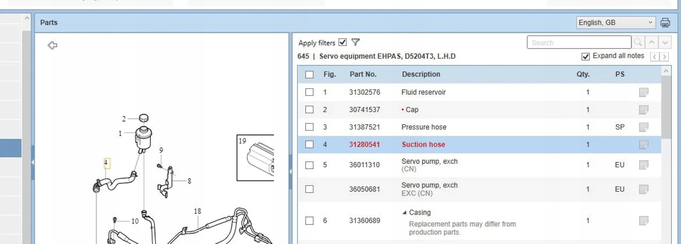The height and width of the screenshot is (244, 681).
Task: Open the note icon for part 36011310
Action: 644,165
